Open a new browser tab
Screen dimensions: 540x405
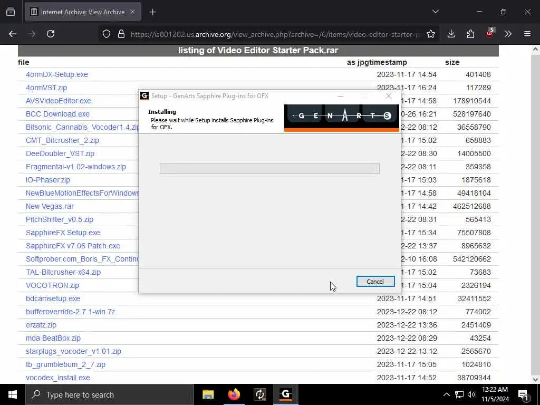(x=152, y=12)
